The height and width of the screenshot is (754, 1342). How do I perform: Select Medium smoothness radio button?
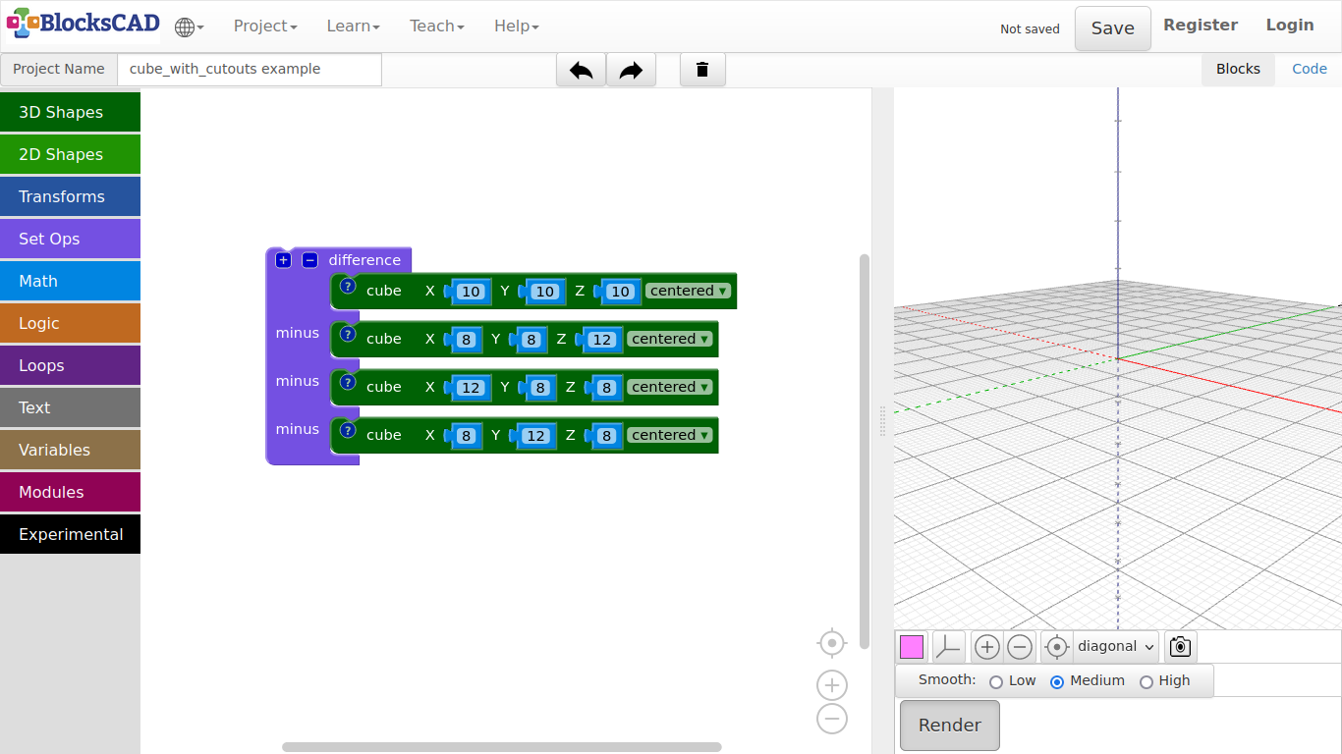point(1057,681)
